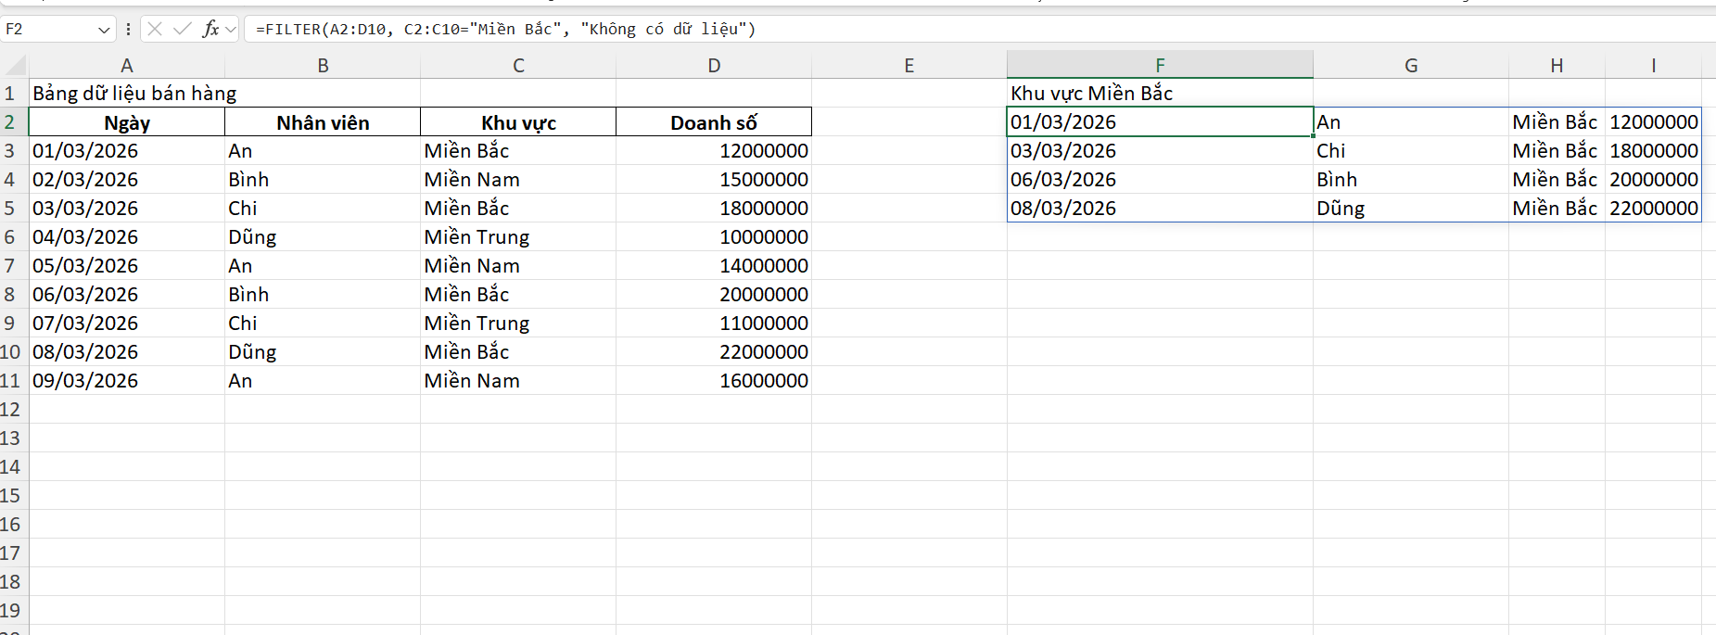Select cell with date 09/03/2026
This screenshot has height=635, width=1716.
pos(127,381)
